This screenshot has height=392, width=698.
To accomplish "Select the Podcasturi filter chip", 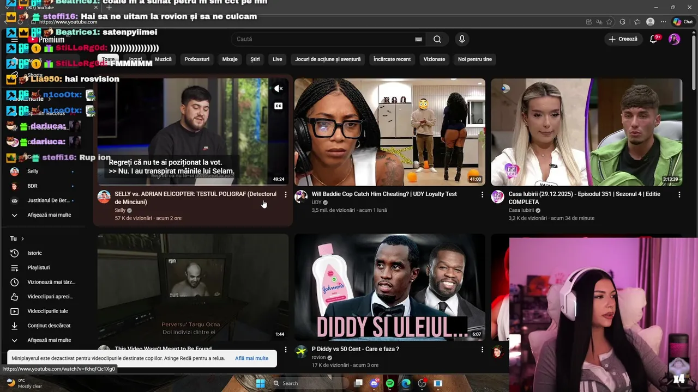I will pos(197,59).
